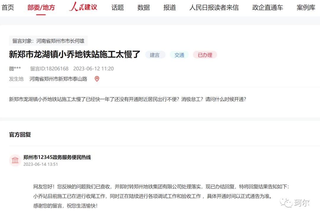
Task: Open 人民日报读者来信 page
Action: (x=214, y=7)
